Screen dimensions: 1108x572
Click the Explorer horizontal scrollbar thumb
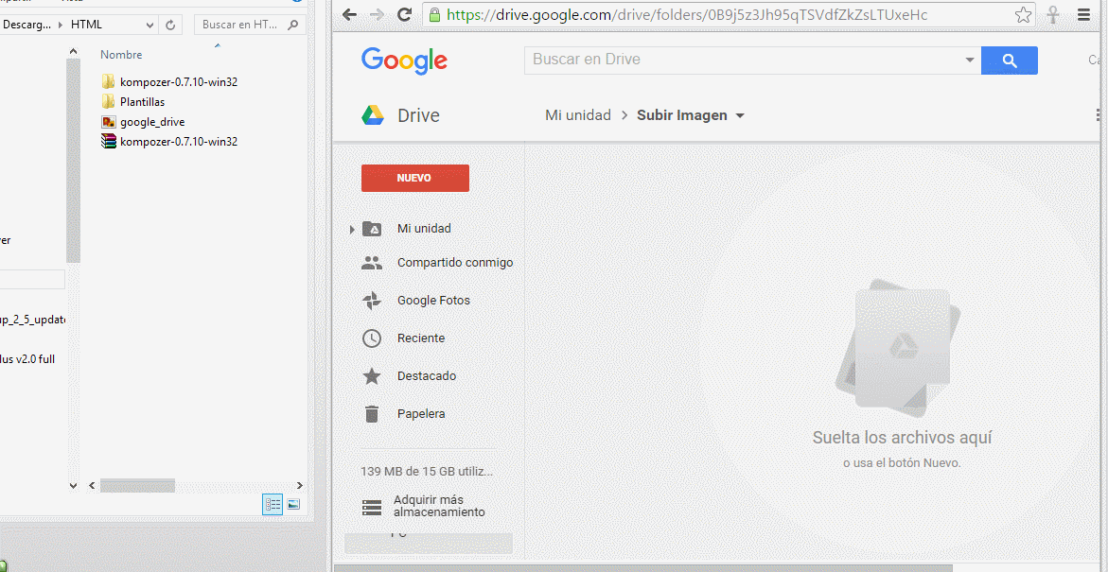[x=137, y=486]
